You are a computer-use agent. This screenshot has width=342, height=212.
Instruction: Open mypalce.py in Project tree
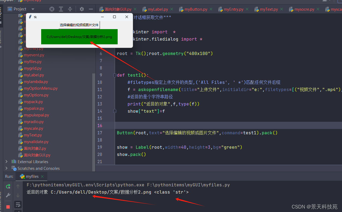34,108
